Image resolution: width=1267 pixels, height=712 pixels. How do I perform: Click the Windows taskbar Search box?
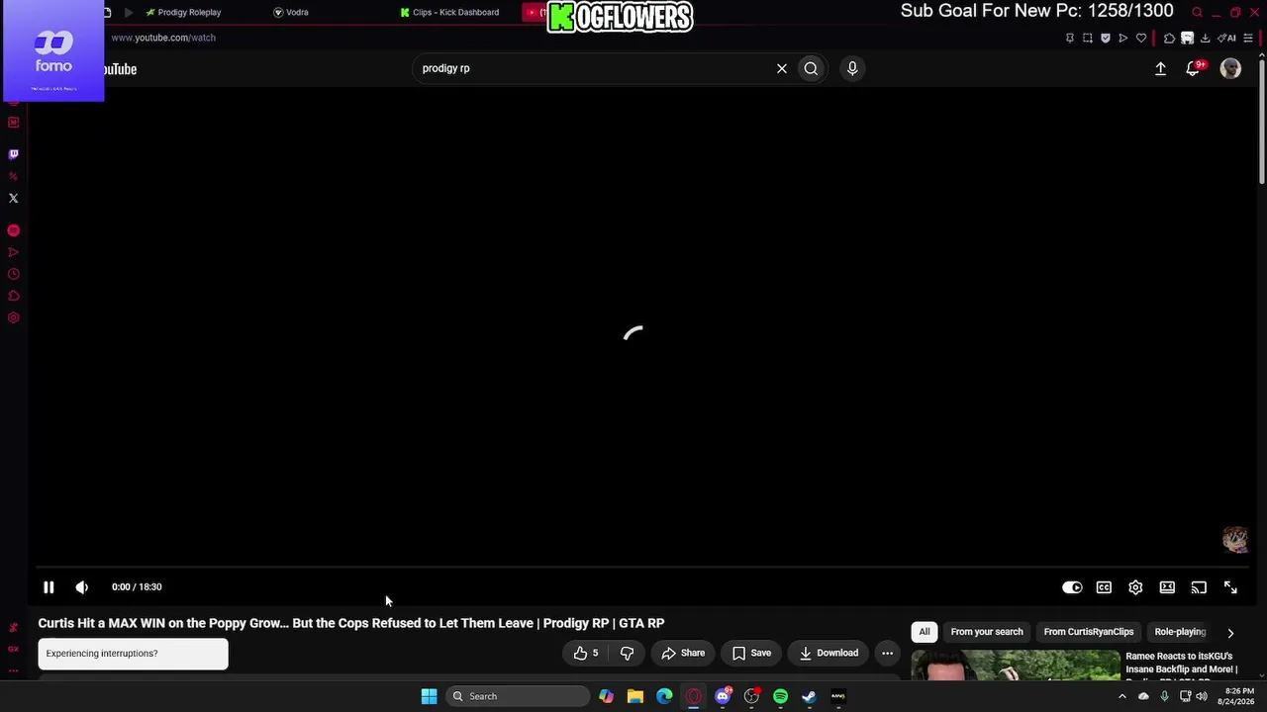pos(516,696)
